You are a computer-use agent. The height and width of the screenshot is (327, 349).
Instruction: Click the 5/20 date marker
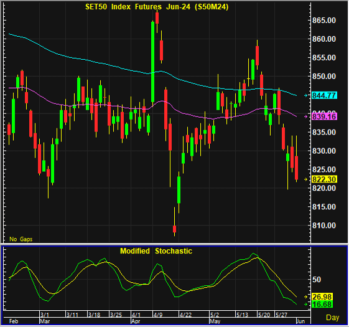[264, 315]
